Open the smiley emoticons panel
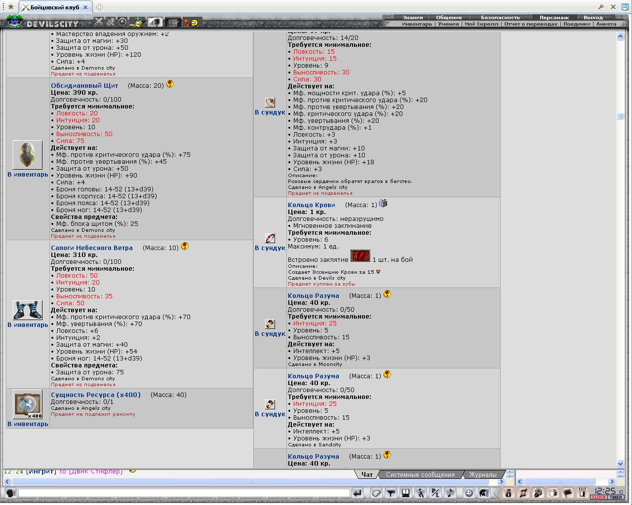 [469, 492]
